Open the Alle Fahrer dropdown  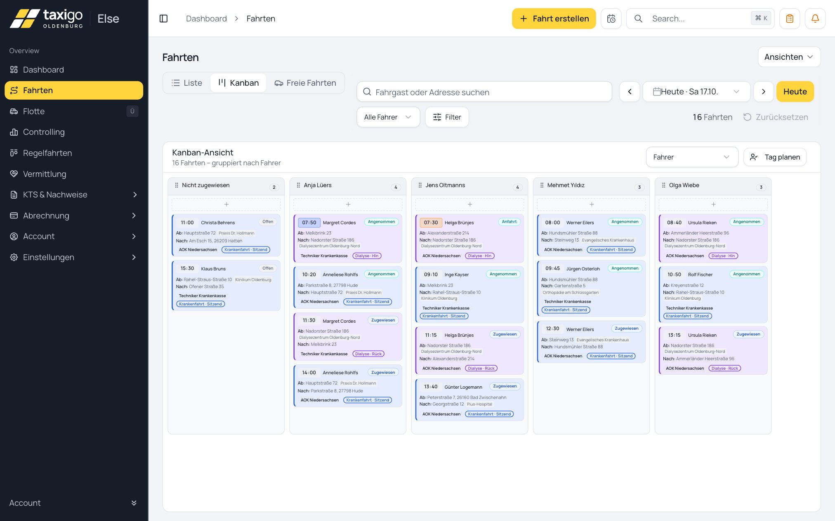(388, 117)
